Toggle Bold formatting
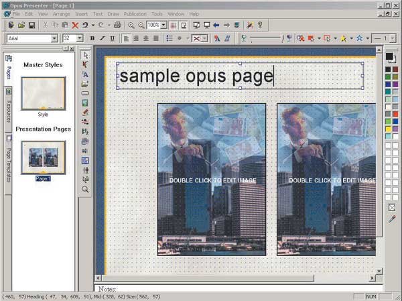 [x=92, y=38]
